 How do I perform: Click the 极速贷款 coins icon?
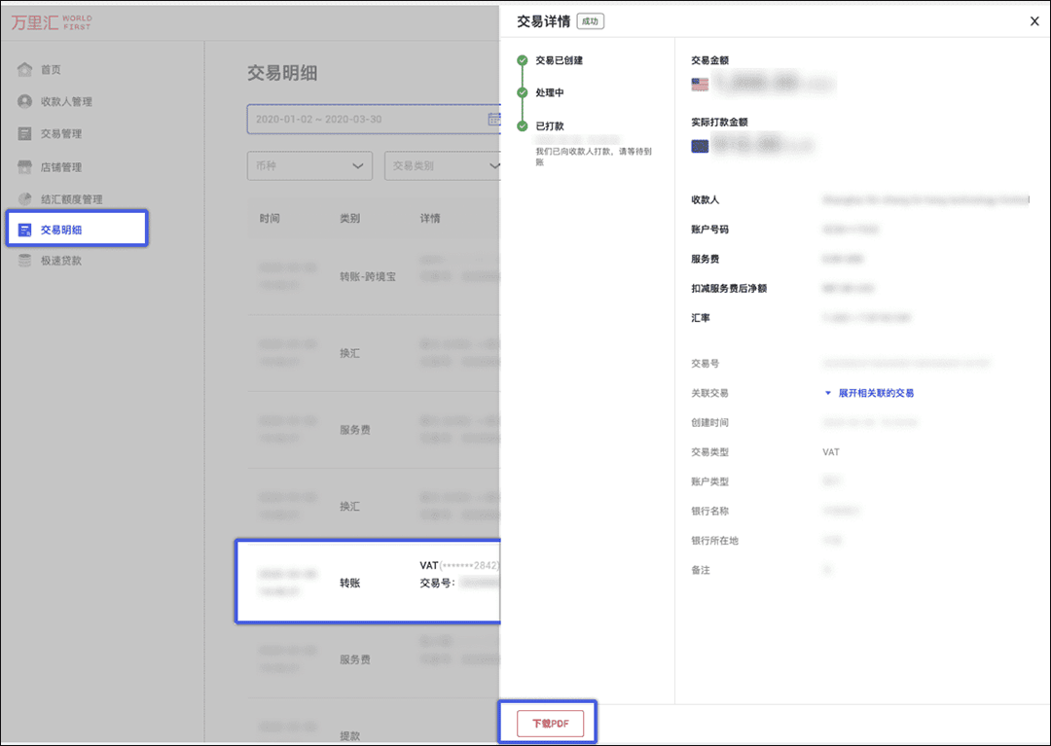[x=24, y=261]
